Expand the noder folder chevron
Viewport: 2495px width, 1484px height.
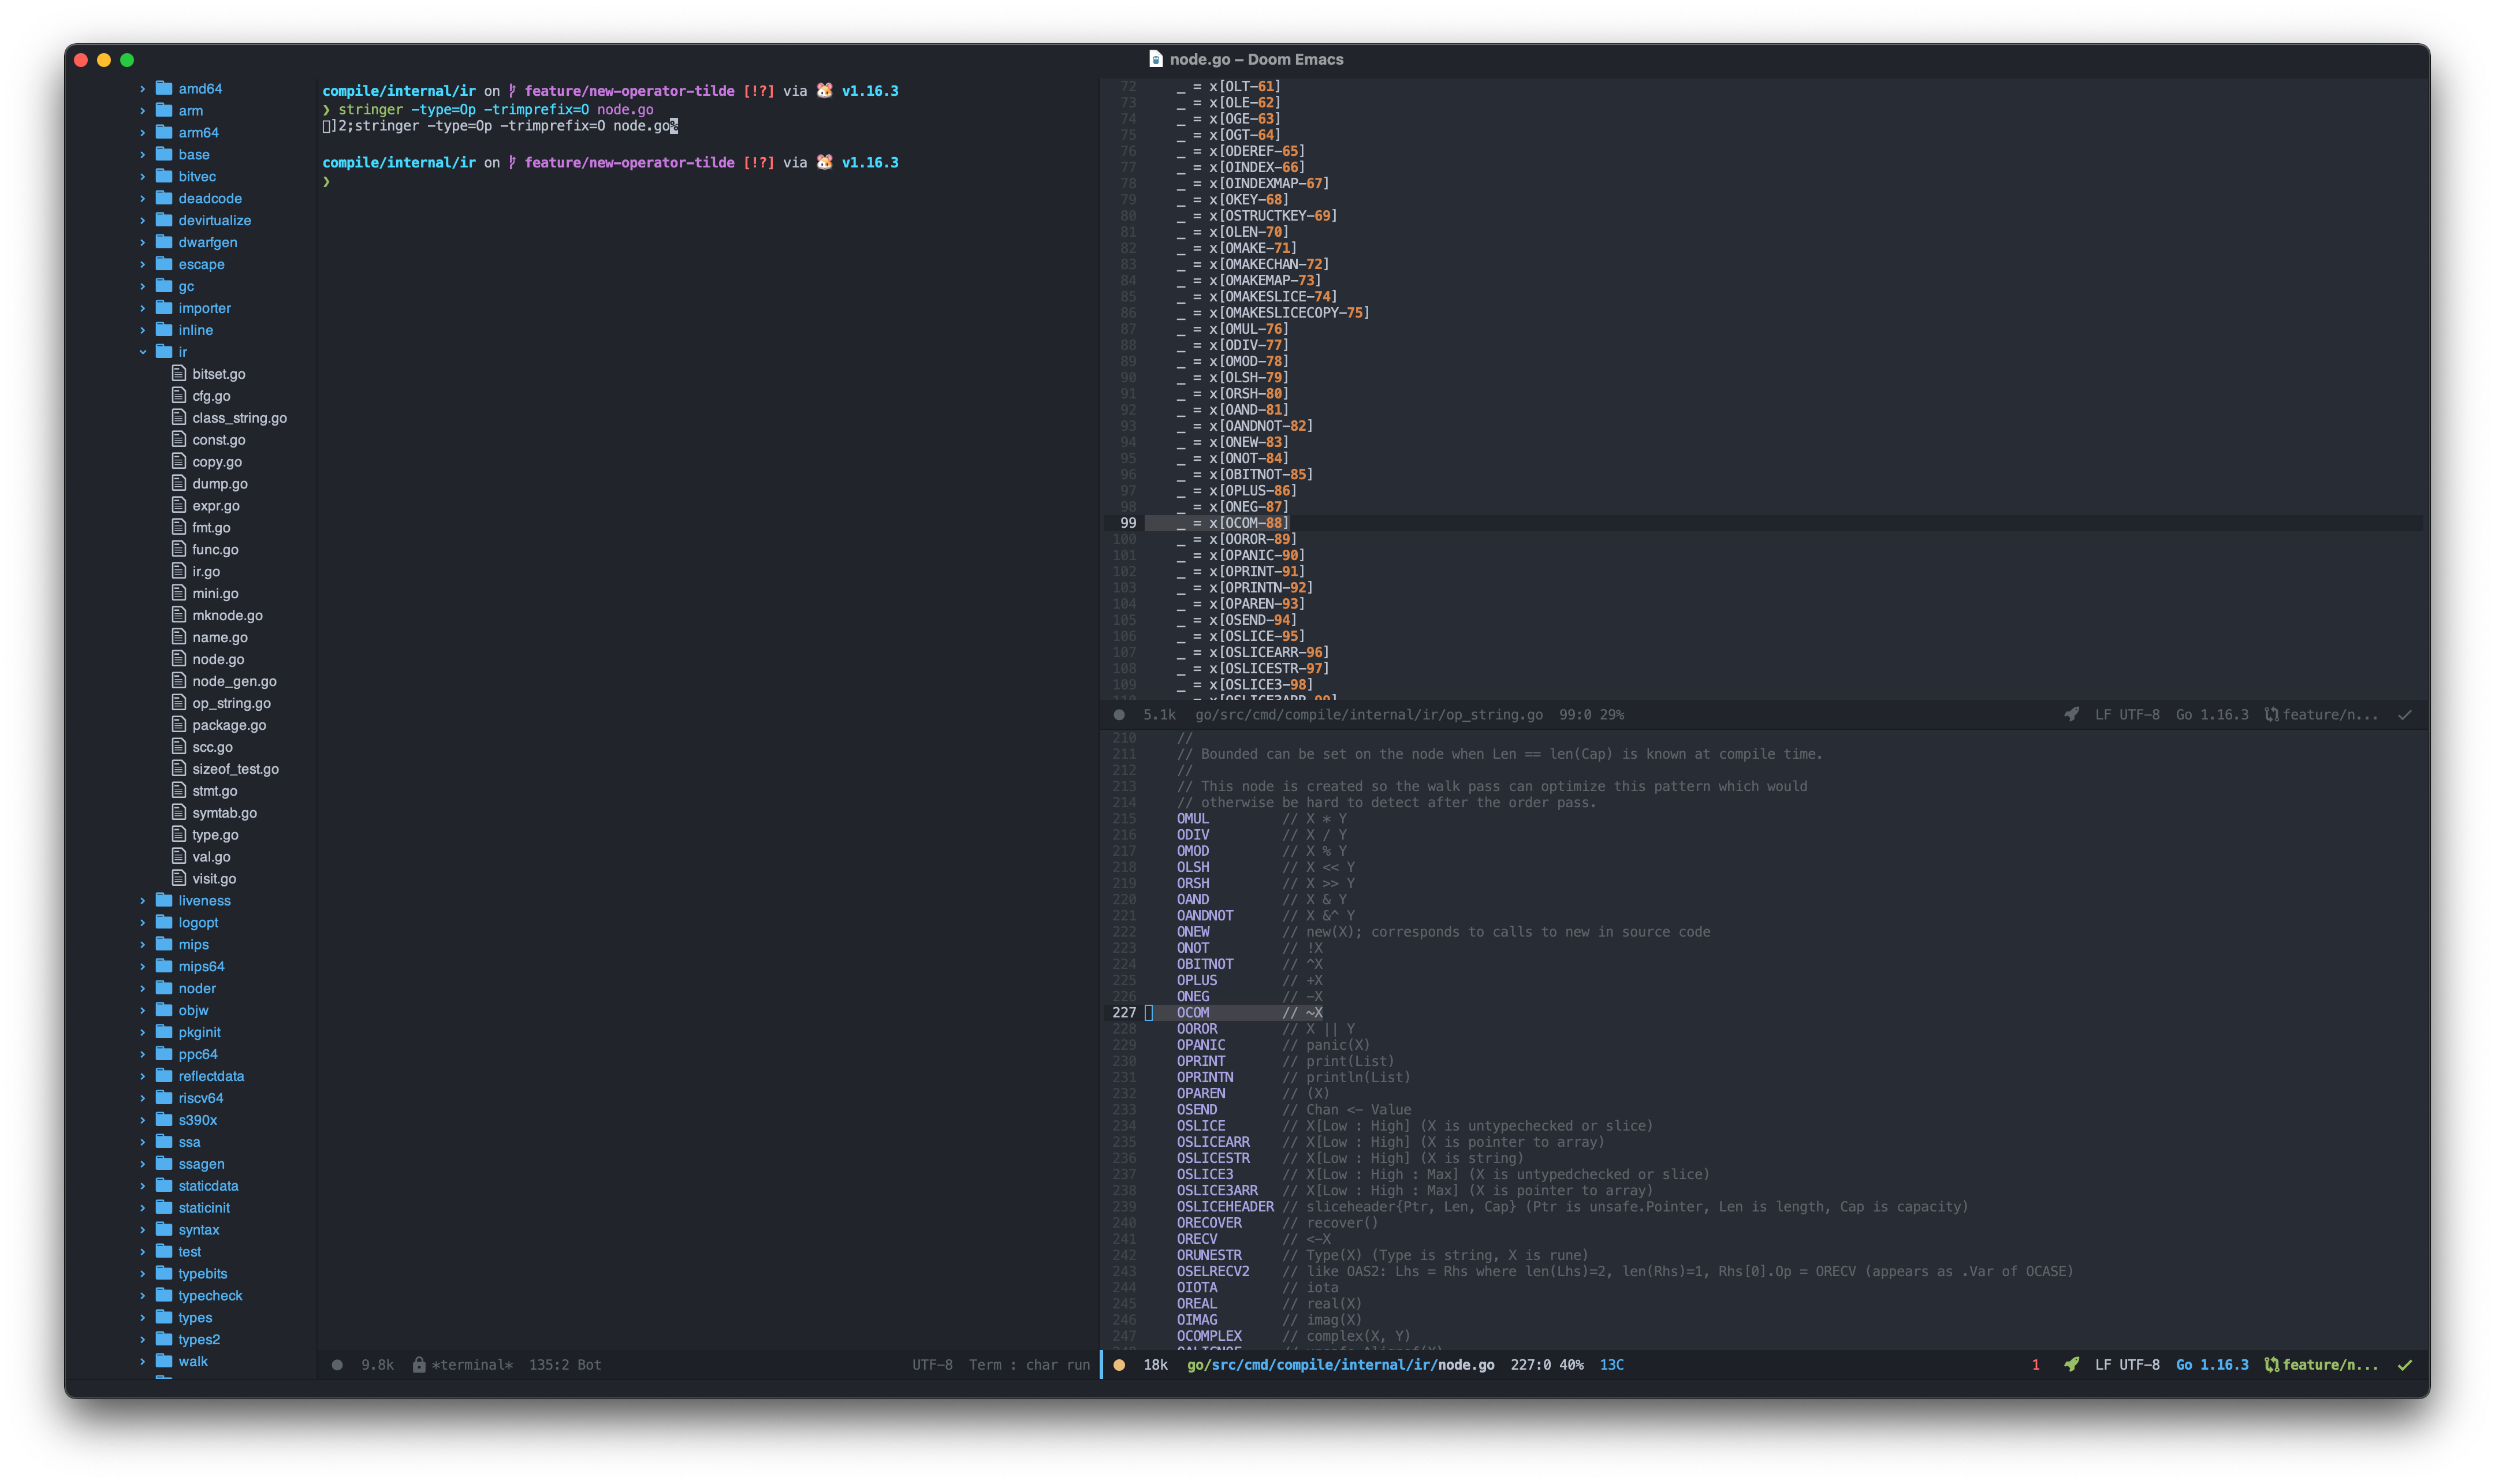click(143, 989)
